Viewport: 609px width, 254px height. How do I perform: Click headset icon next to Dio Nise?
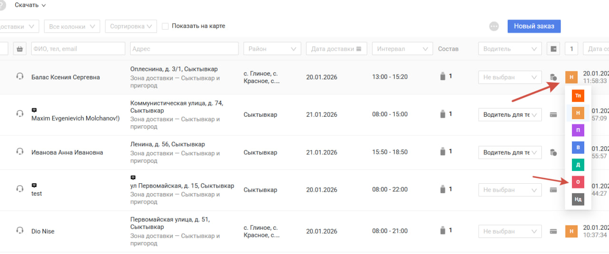[x=20, y=231]
